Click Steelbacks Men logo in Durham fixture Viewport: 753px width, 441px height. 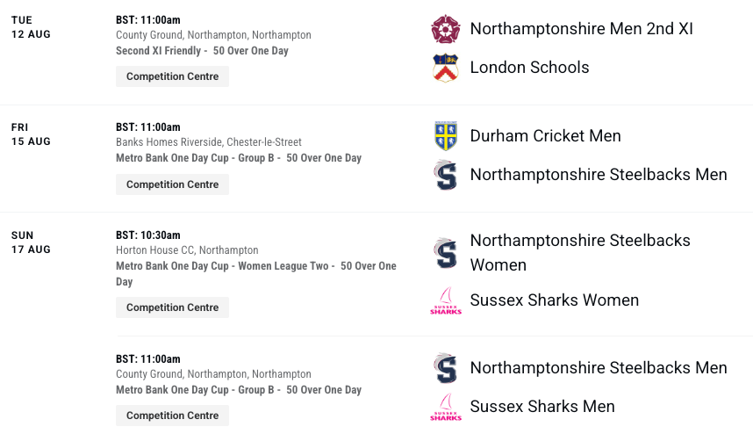tap(446, 175)
